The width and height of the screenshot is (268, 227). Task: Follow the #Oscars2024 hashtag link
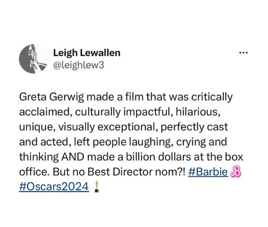(x=54, y=187)
